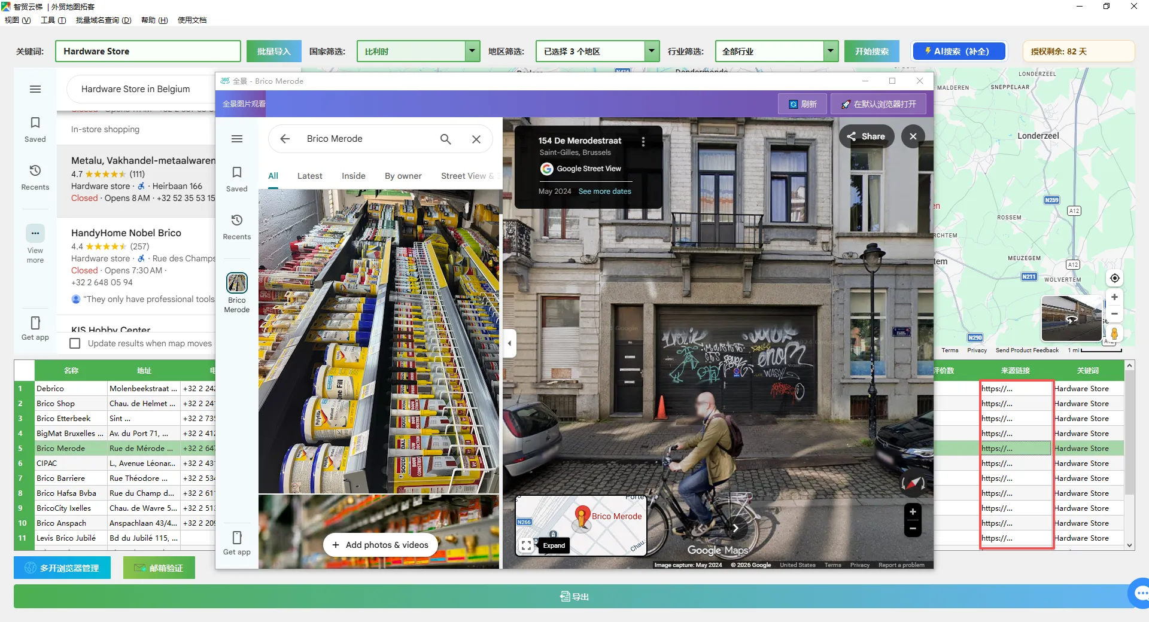Click search magnifier in Brico Merode box
1149x622 pixels.
click(x=446, y=139)
